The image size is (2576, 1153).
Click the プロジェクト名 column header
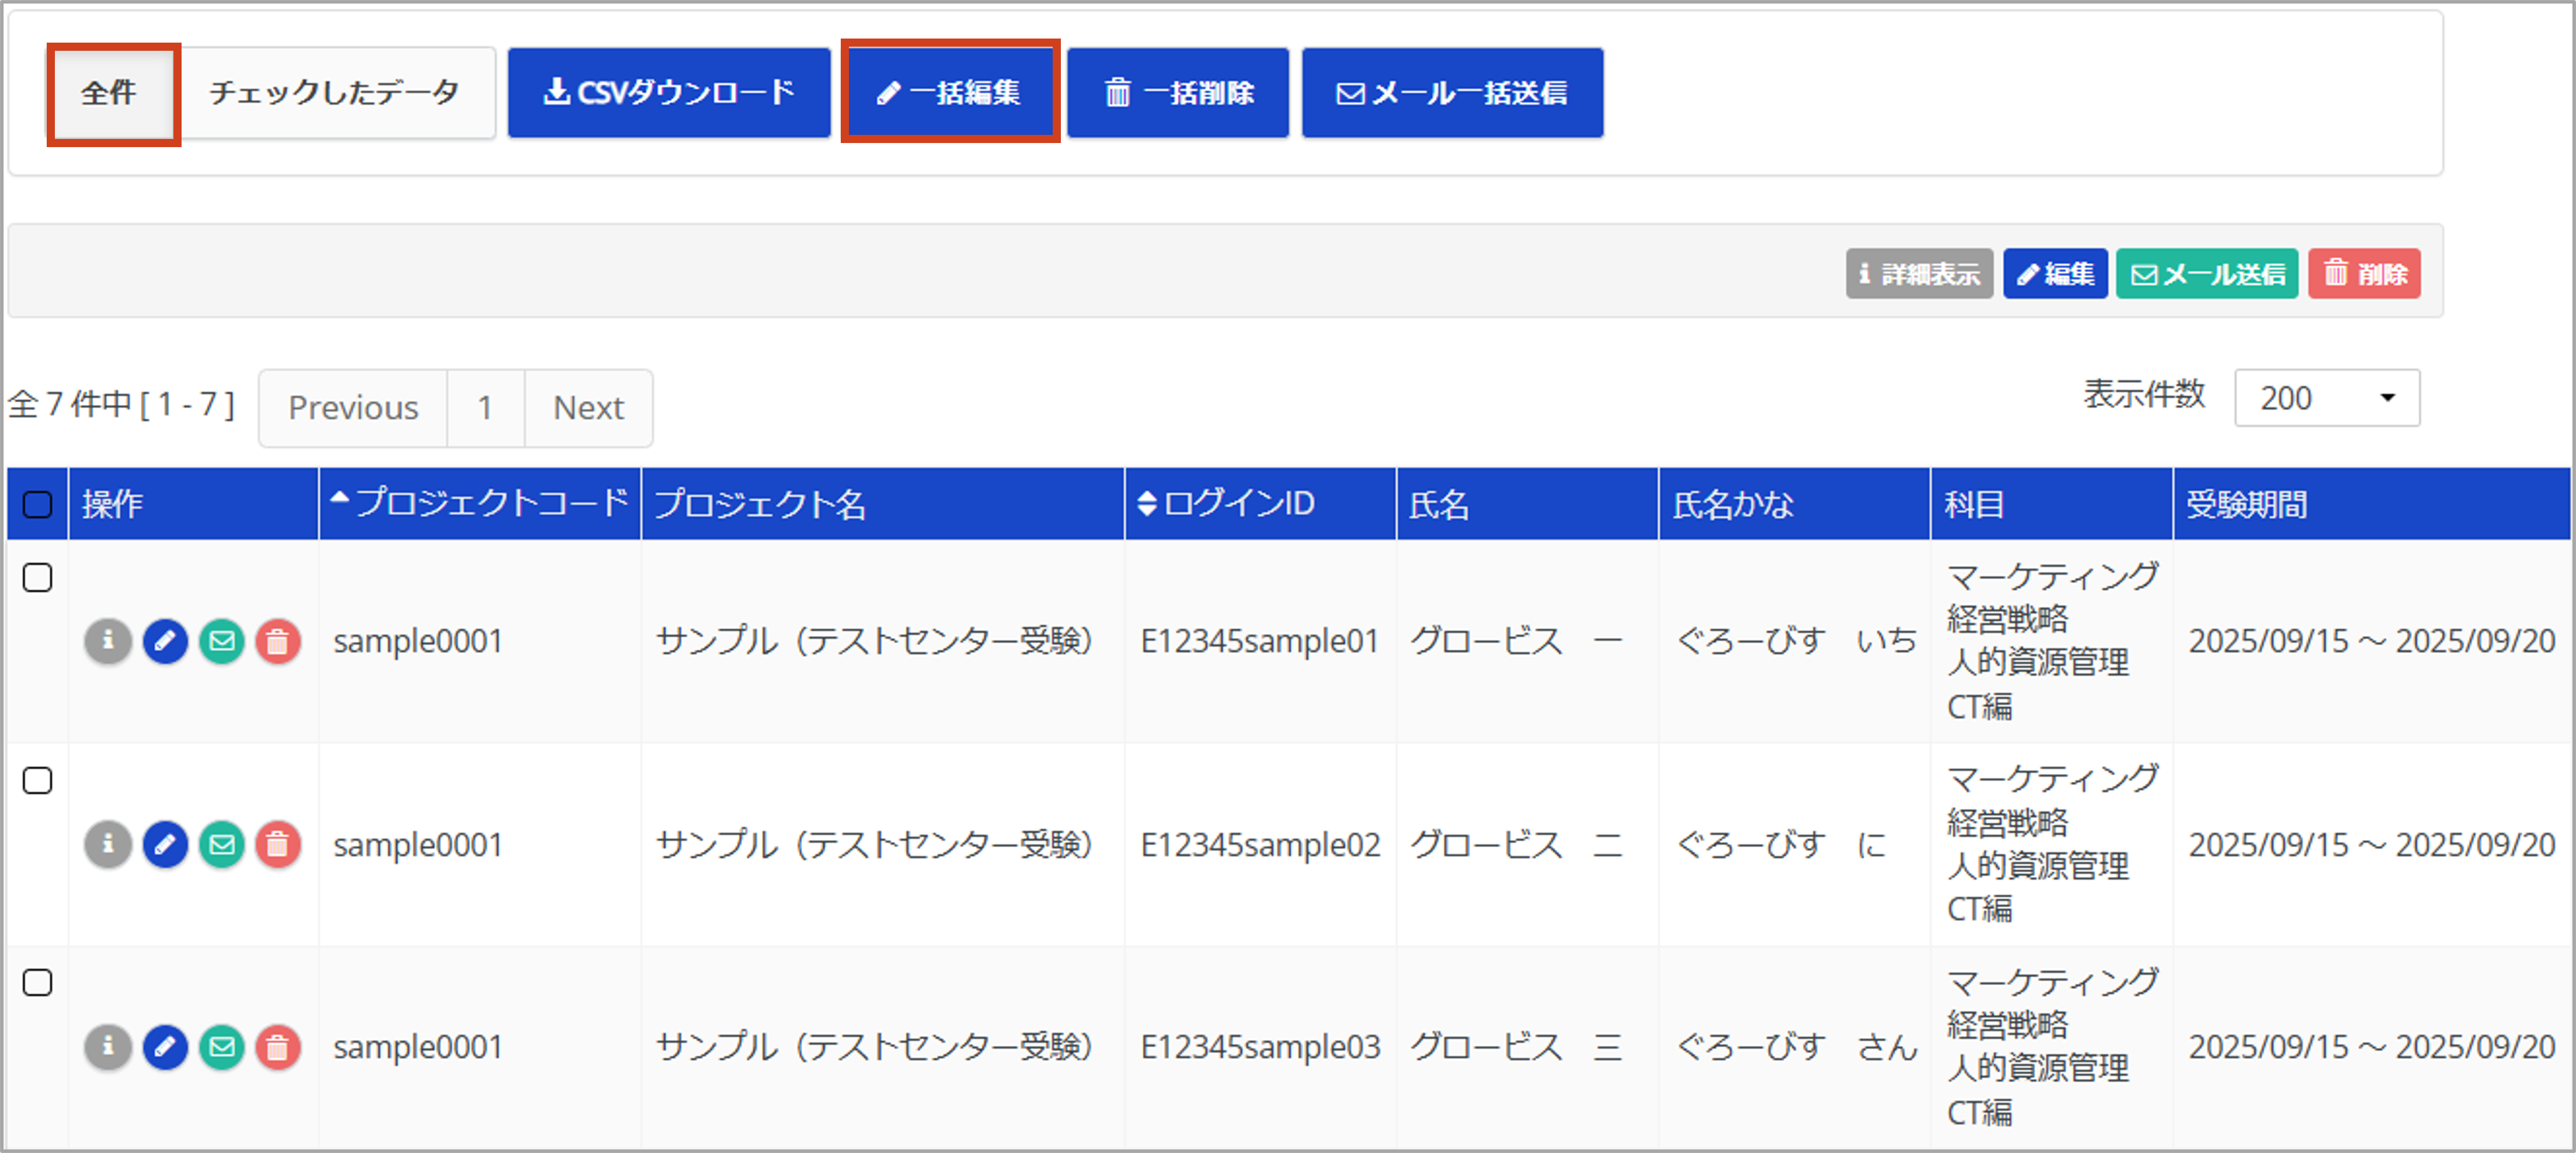[883, 503]
